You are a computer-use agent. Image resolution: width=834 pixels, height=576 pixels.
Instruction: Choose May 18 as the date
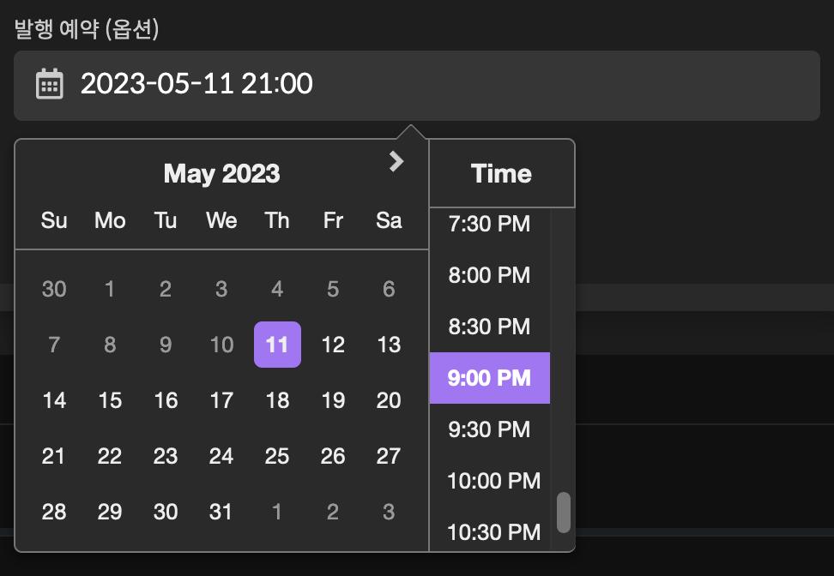click(x=277, y=400)
